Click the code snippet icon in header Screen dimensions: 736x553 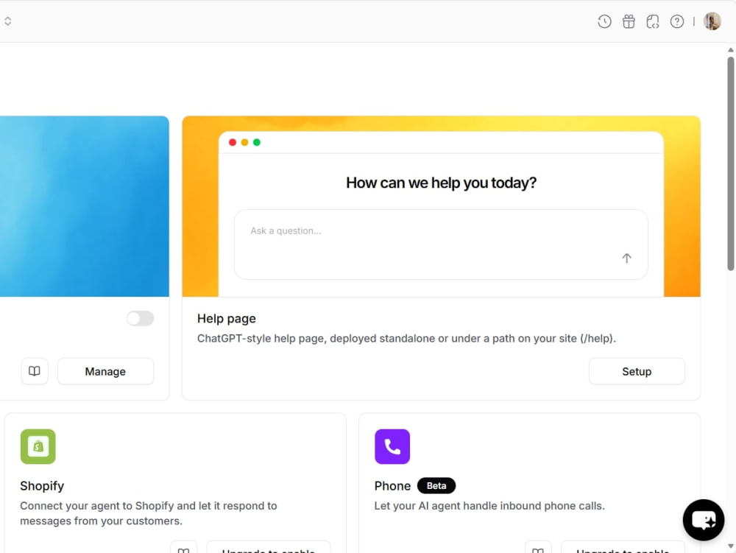[x=652, y=21]
